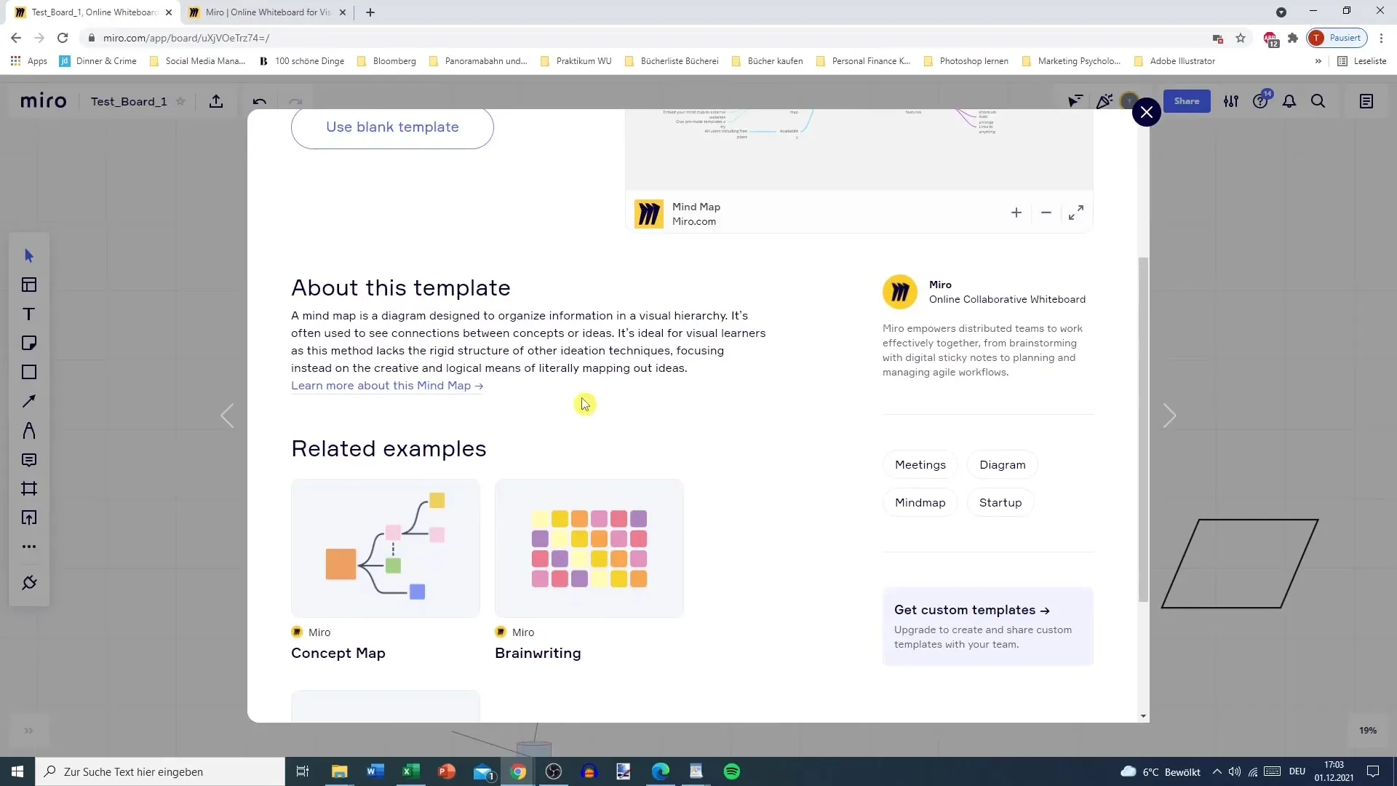Screen dimensions: 1397x786
Task: Open the Upload tool
Action: (x=29, y=517)
